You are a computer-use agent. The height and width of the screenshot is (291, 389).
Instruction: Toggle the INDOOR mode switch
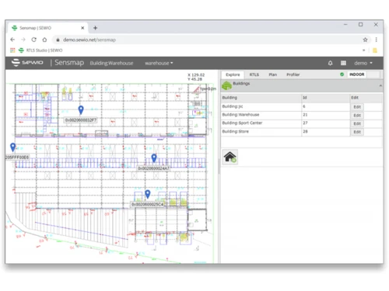(x=363, y=74)
